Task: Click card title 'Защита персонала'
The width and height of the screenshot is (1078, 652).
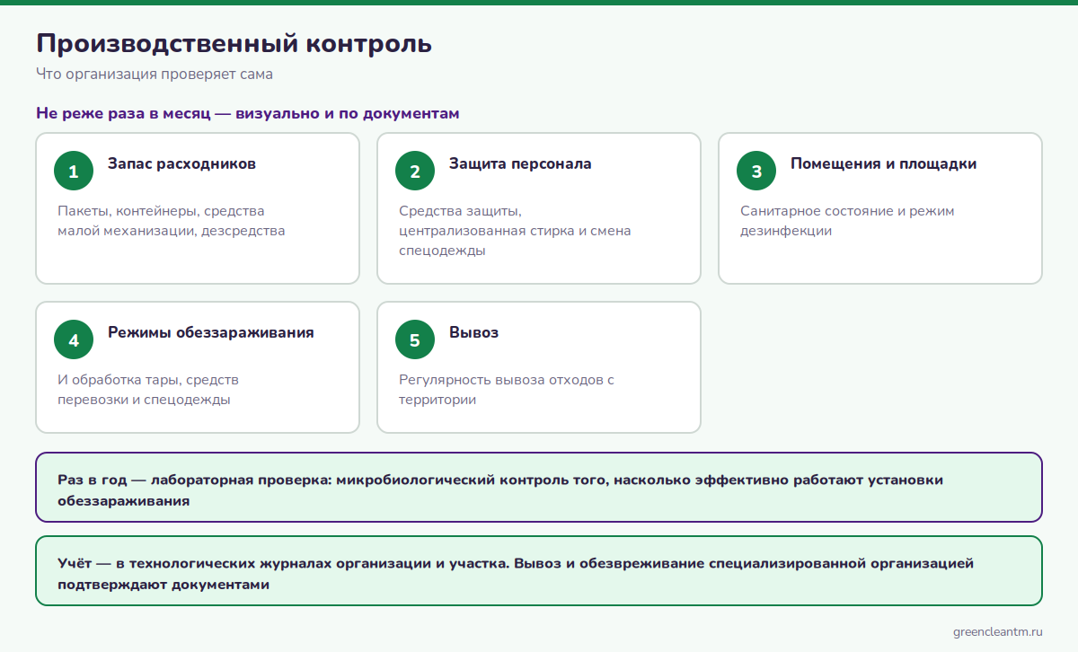Action: [x=520, y=163]
